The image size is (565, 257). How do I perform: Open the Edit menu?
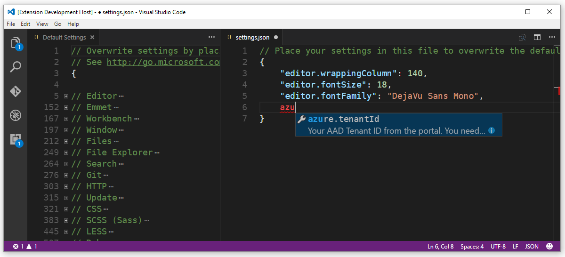click(x=25, y=24)
